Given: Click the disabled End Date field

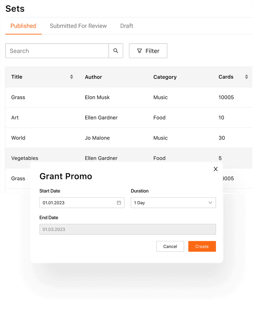Looking at the screenshot, I should [x=127, y=229].
